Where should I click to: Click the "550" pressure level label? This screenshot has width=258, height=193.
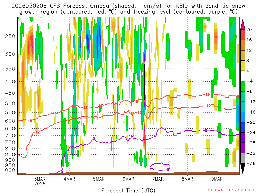[10, 112]
